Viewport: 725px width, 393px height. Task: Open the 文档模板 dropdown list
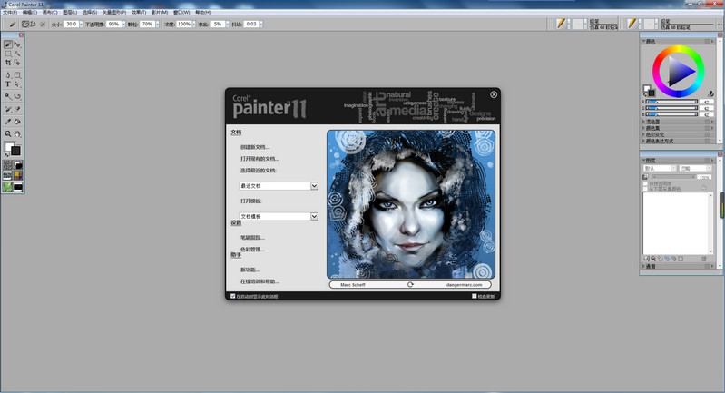pos(314,217)
